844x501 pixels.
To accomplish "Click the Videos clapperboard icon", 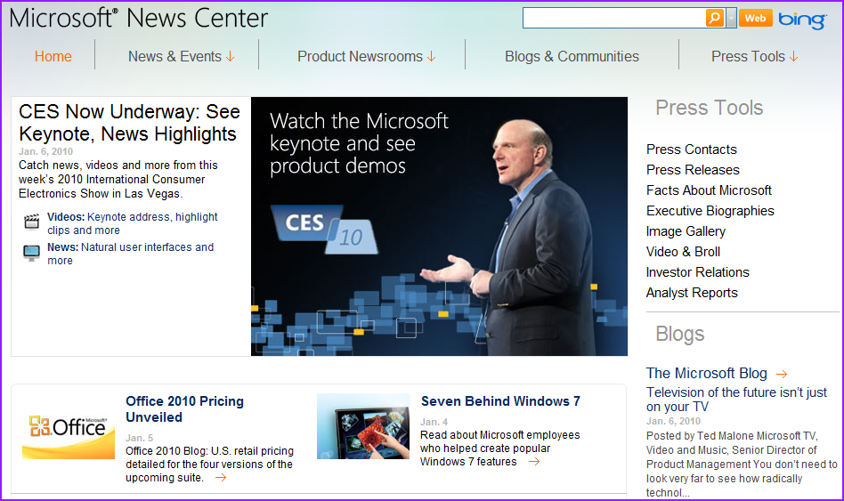I will 32,222.
